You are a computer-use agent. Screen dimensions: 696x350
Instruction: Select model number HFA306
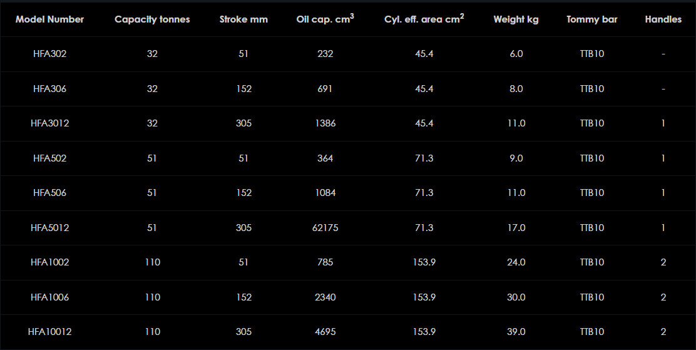(49, 89)
